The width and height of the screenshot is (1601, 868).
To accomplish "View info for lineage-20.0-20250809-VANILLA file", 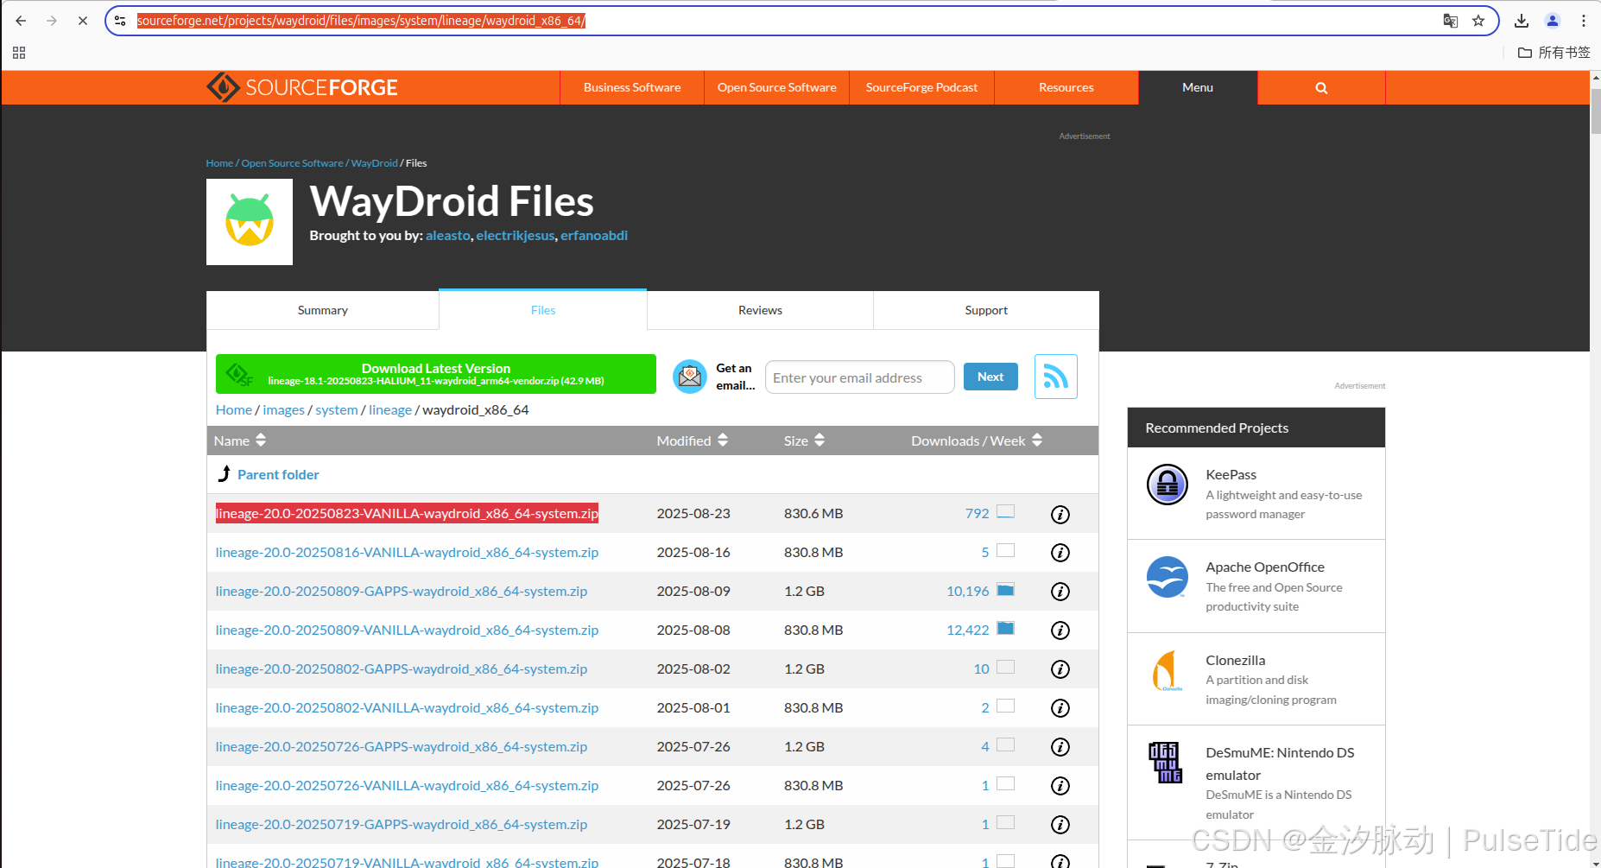I will click(1060, 630).
